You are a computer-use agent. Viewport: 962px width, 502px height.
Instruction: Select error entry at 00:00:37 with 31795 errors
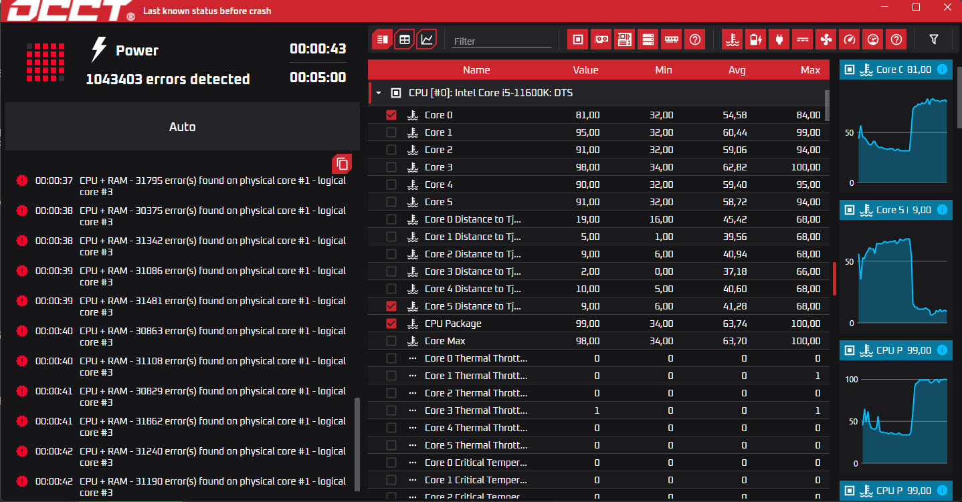tap(182, 186)
